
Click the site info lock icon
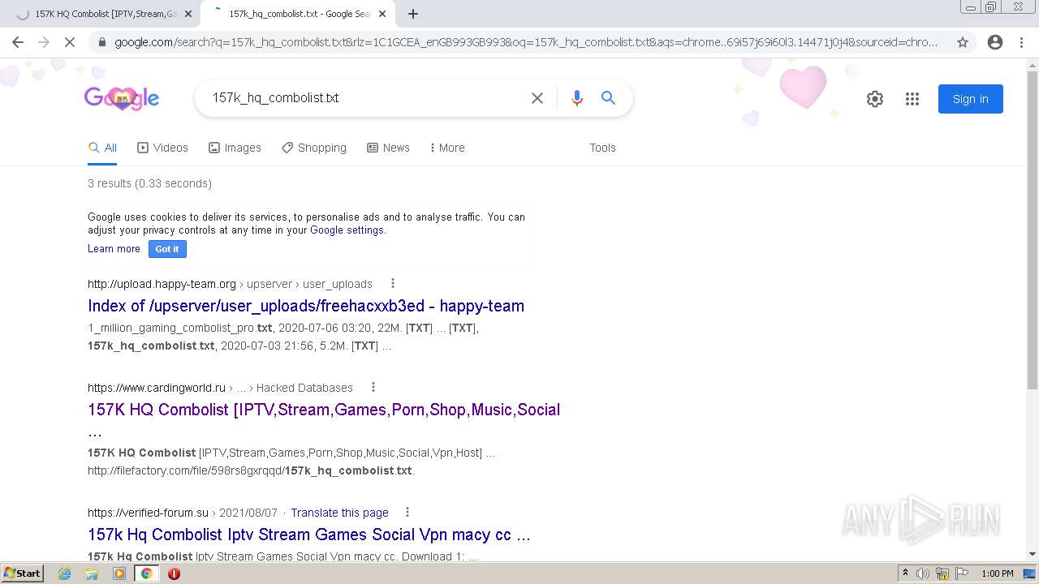coord(101,42)
